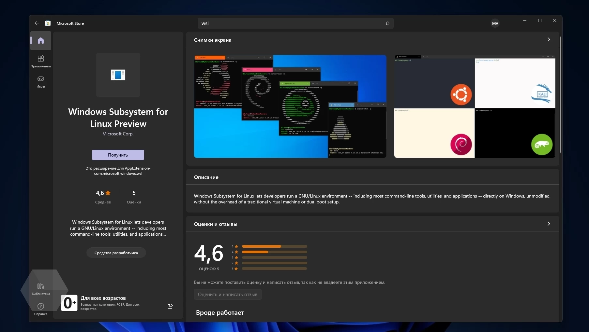Viewport: 589px width, 332px height.
Task: Click the search magnifier icon
Action: (x=387, y=23)
